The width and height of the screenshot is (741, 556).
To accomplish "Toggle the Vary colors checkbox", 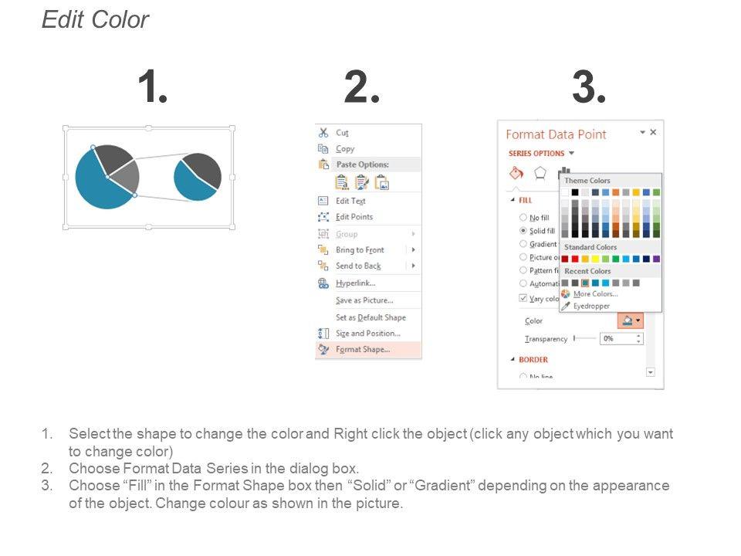I will (523, 298).
